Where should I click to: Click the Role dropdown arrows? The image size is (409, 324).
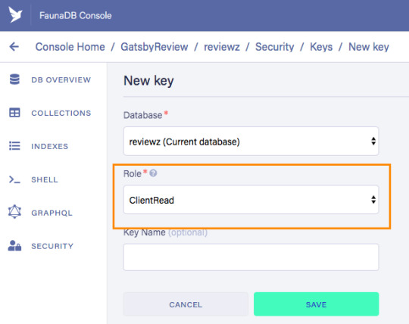(373, 200)
